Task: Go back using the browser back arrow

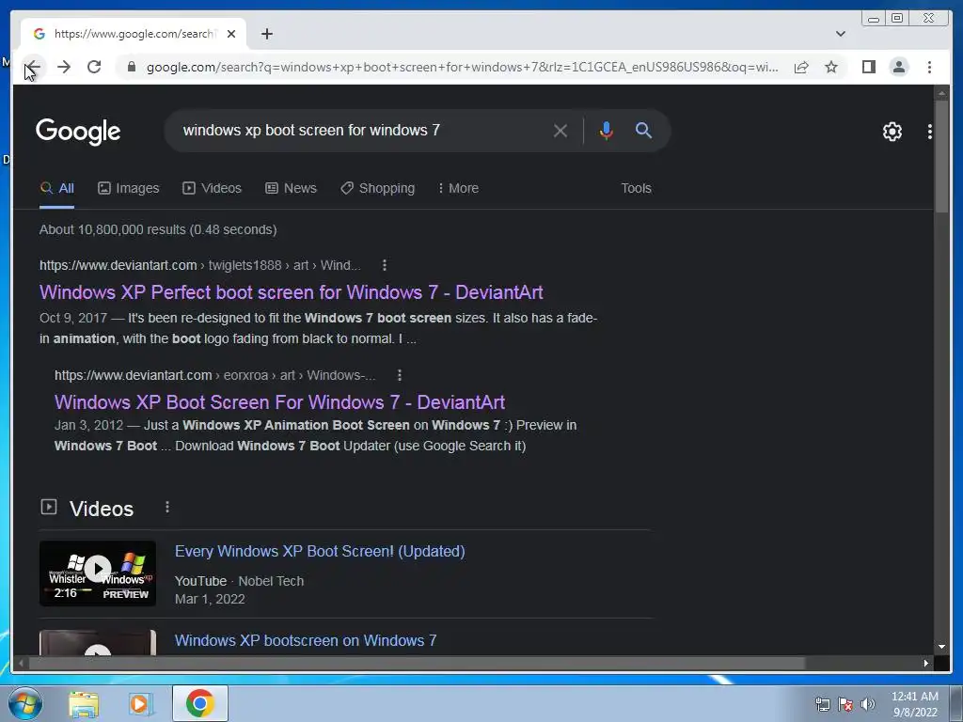Action: (33, 67)
